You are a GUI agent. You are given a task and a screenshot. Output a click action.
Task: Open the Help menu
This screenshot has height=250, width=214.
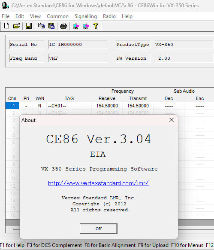tap(127, 16)
